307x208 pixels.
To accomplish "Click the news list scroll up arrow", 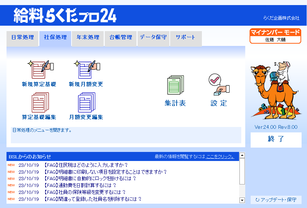I will 242,155.
